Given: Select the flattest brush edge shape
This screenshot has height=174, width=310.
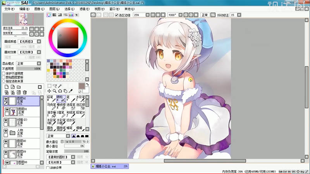Looking at the screenshot, I should [87, 136].
